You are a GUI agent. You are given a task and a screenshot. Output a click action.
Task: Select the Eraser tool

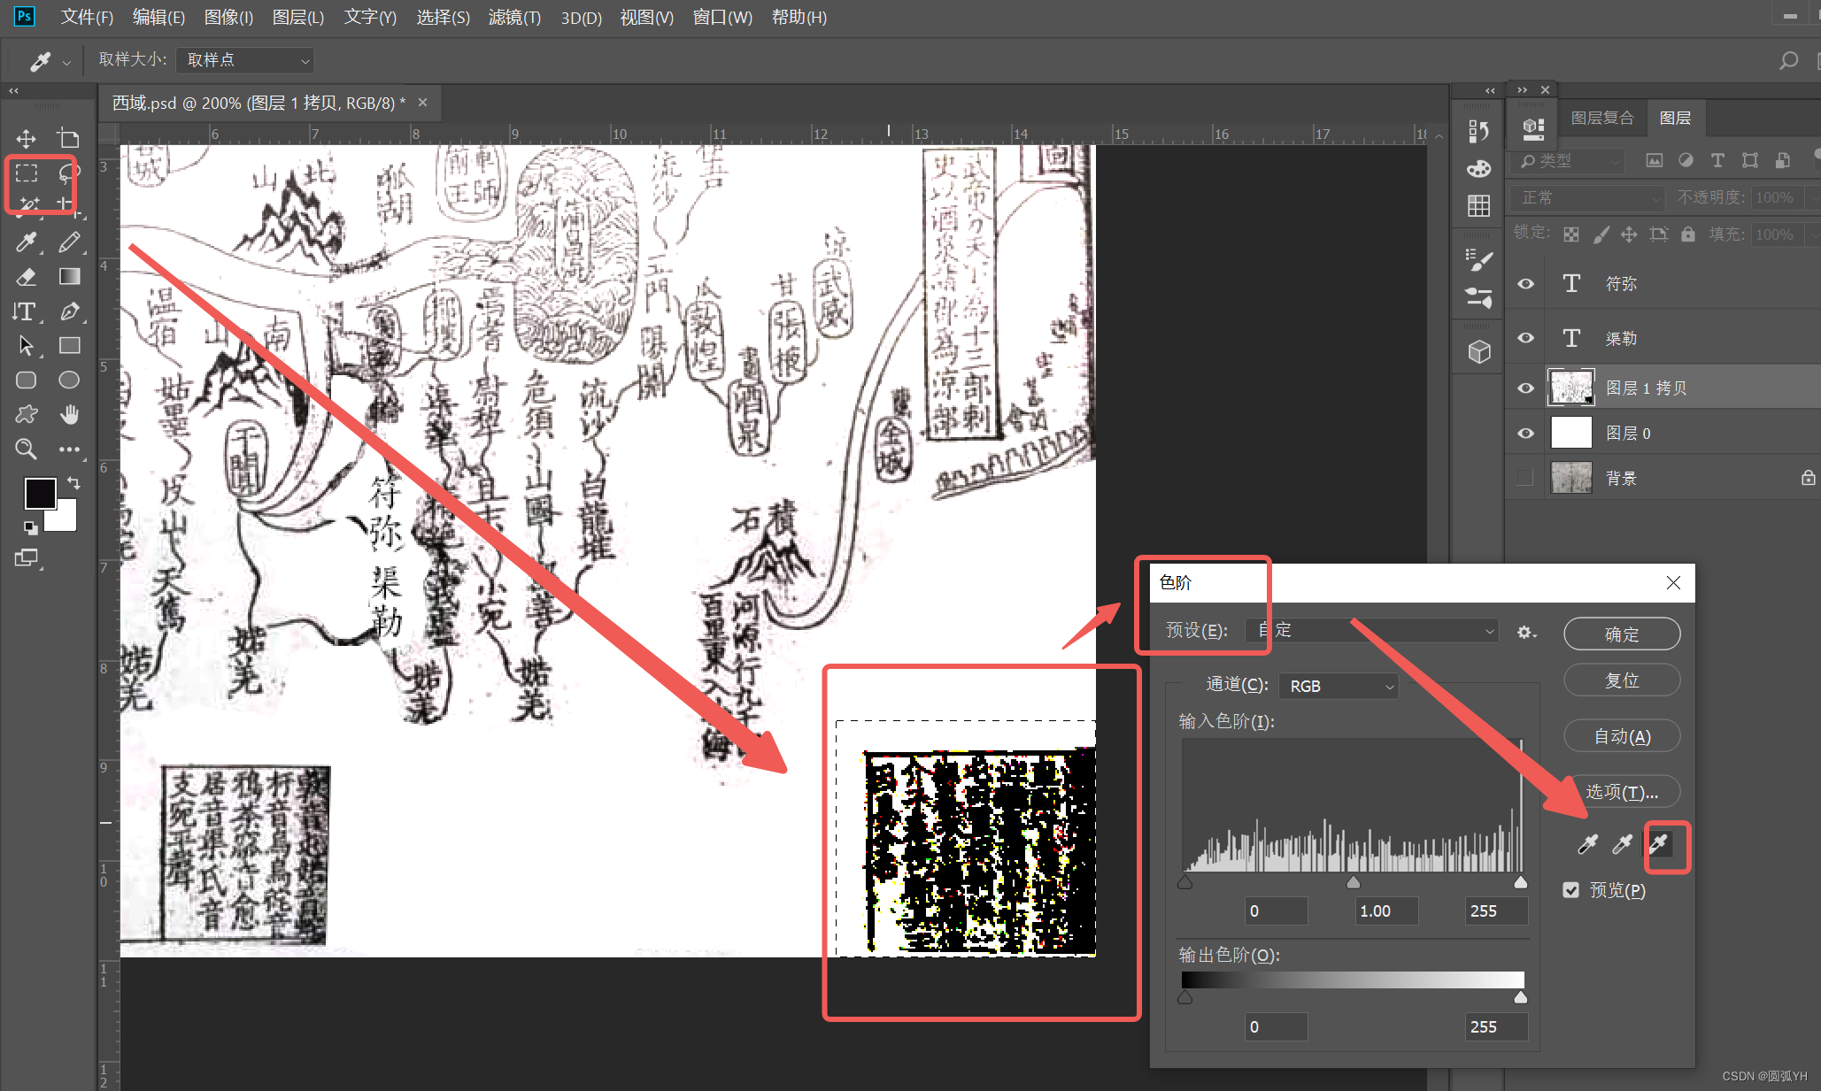26,276
